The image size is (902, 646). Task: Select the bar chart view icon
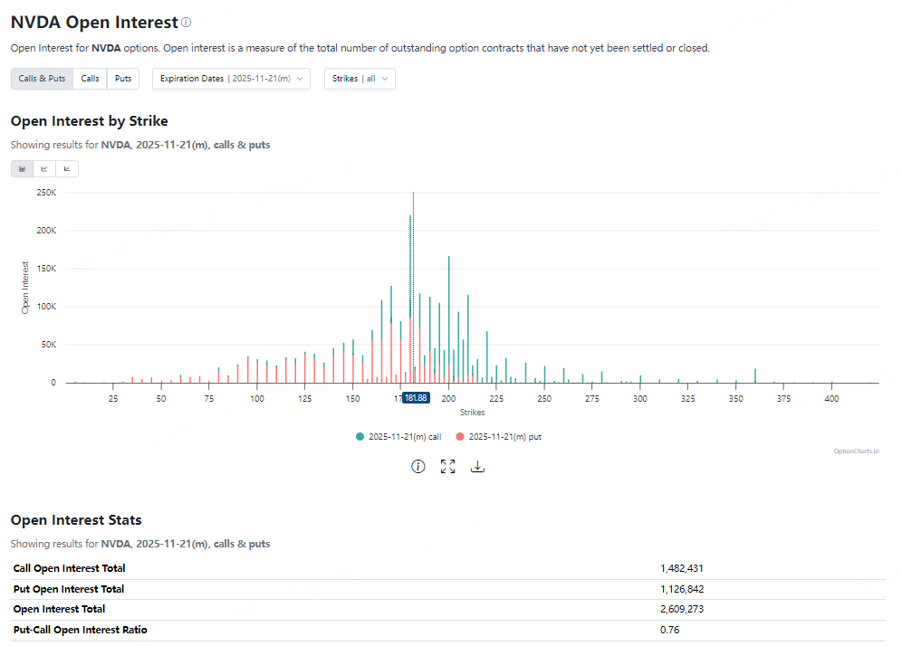coord(22,168)
